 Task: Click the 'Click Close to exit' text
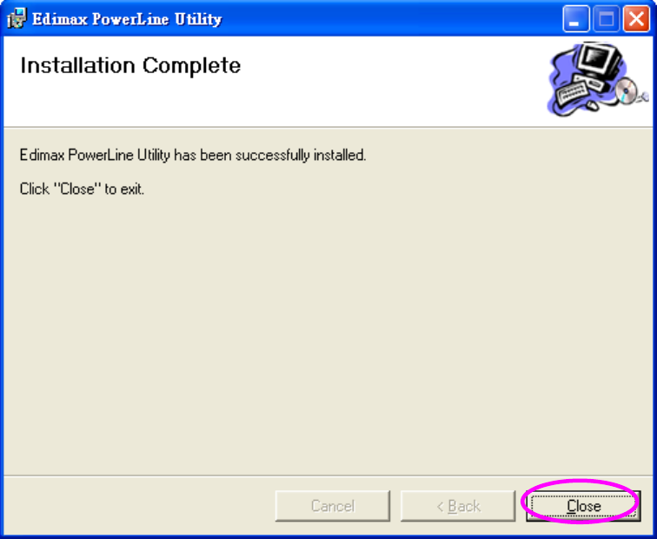click(x=82, y=189)
